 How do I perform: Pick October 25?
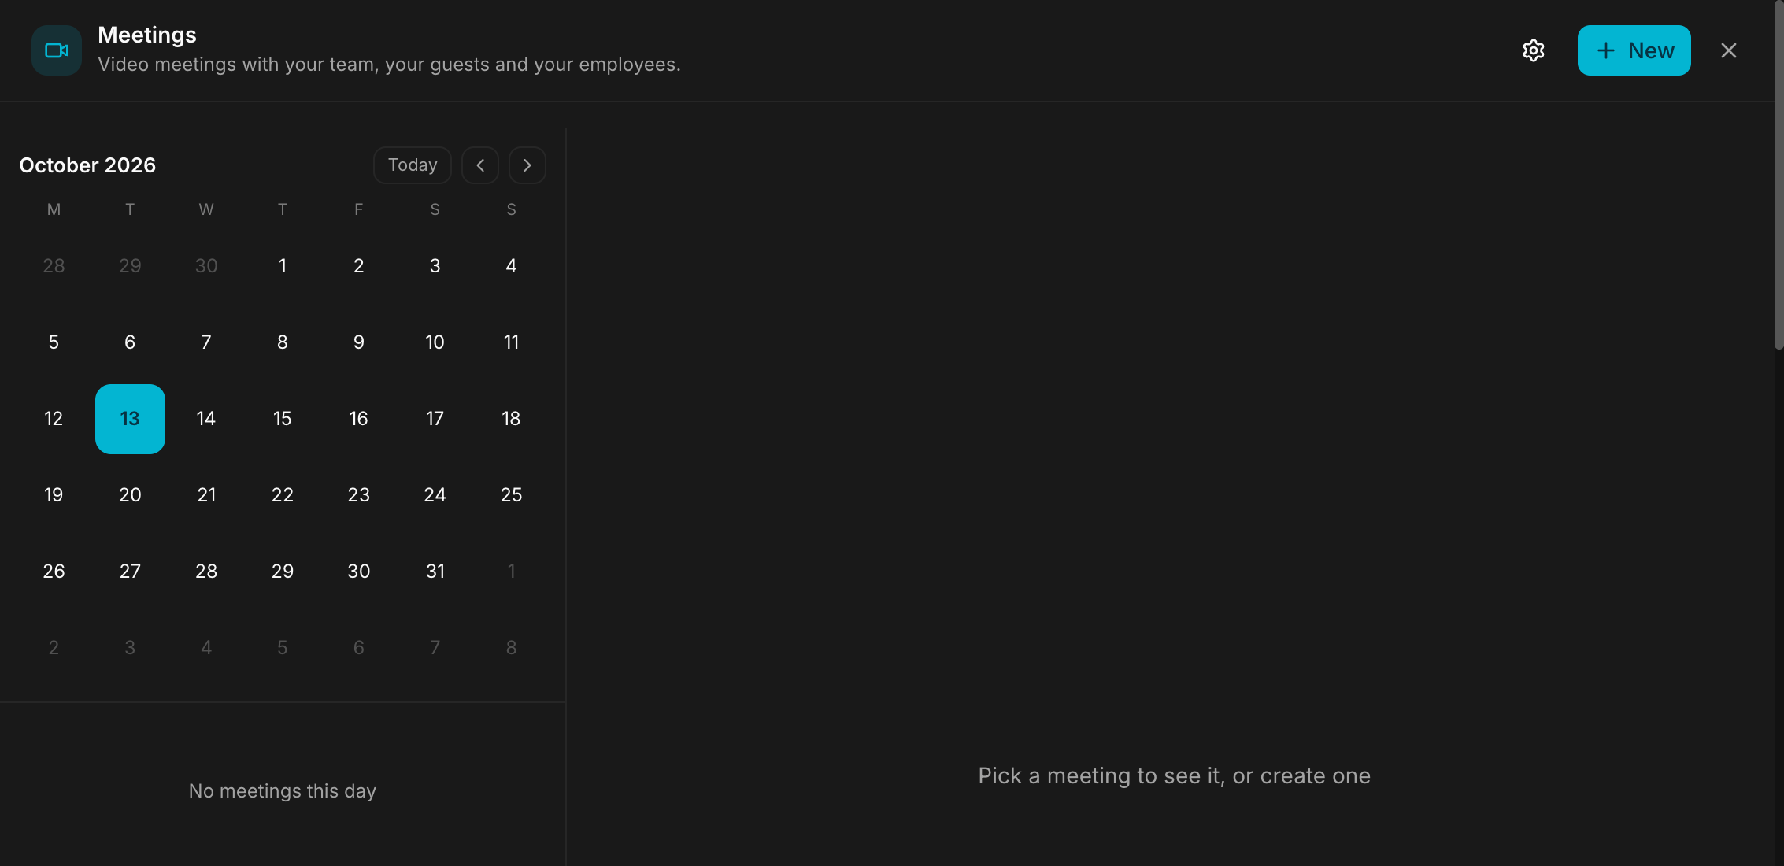(512, 495)
